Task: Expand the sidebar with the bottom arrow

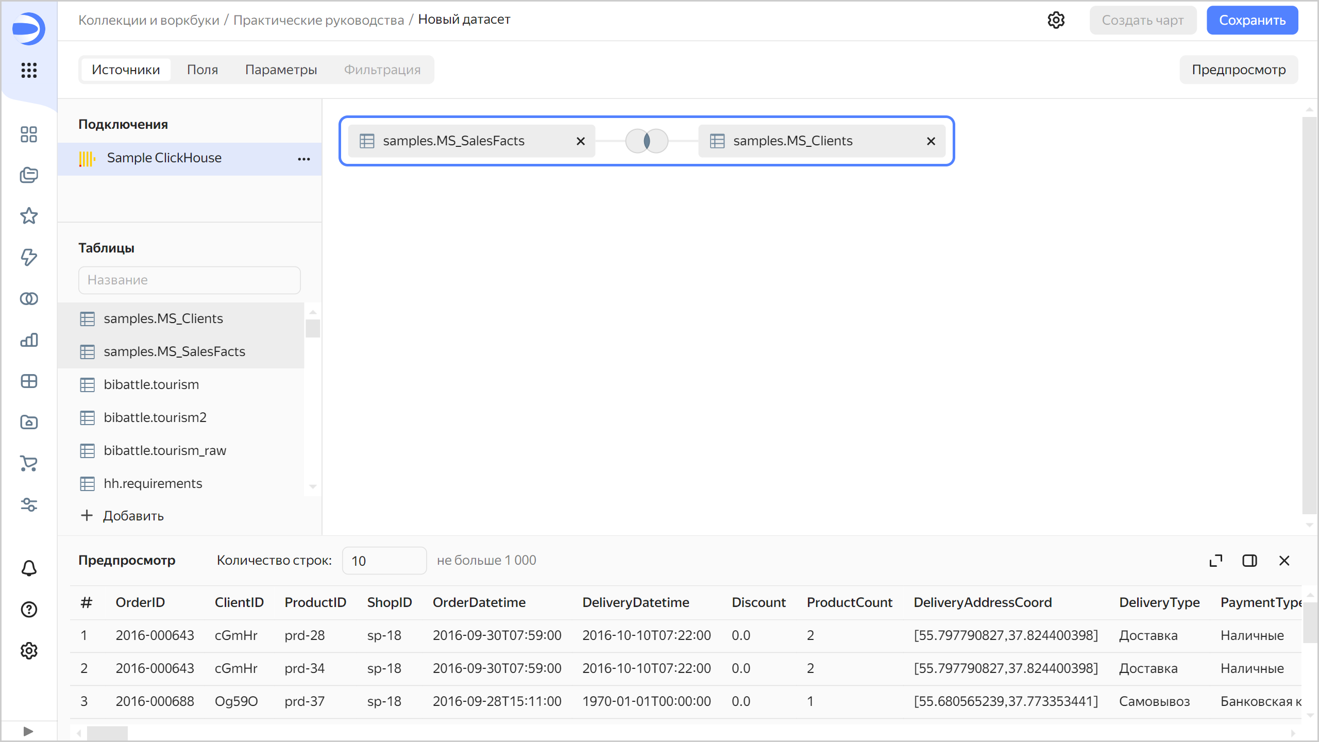Action: (x=29, y=731)
